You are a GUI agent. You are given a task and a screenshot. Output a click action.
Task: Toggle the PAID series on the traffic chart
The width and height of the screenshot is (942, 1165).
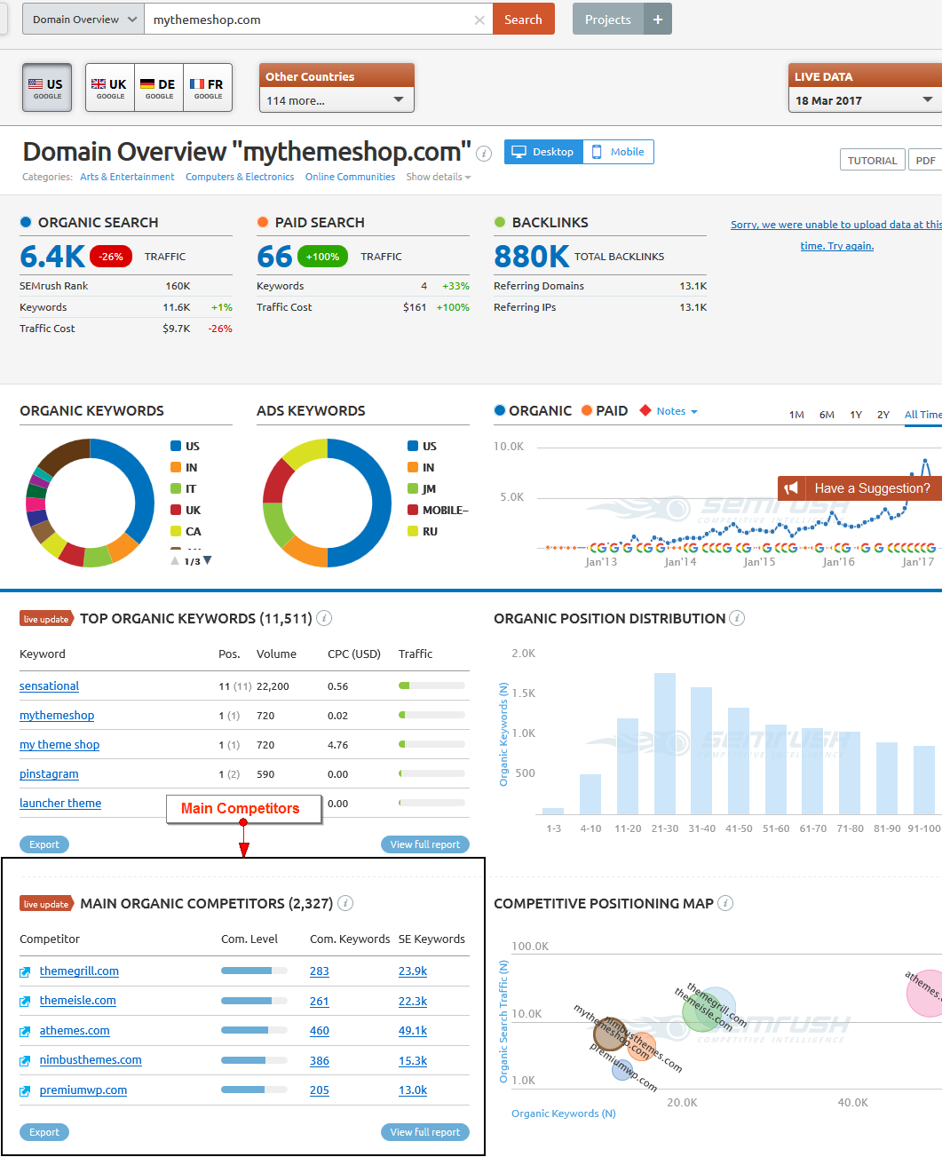click(x=605, y=411)
